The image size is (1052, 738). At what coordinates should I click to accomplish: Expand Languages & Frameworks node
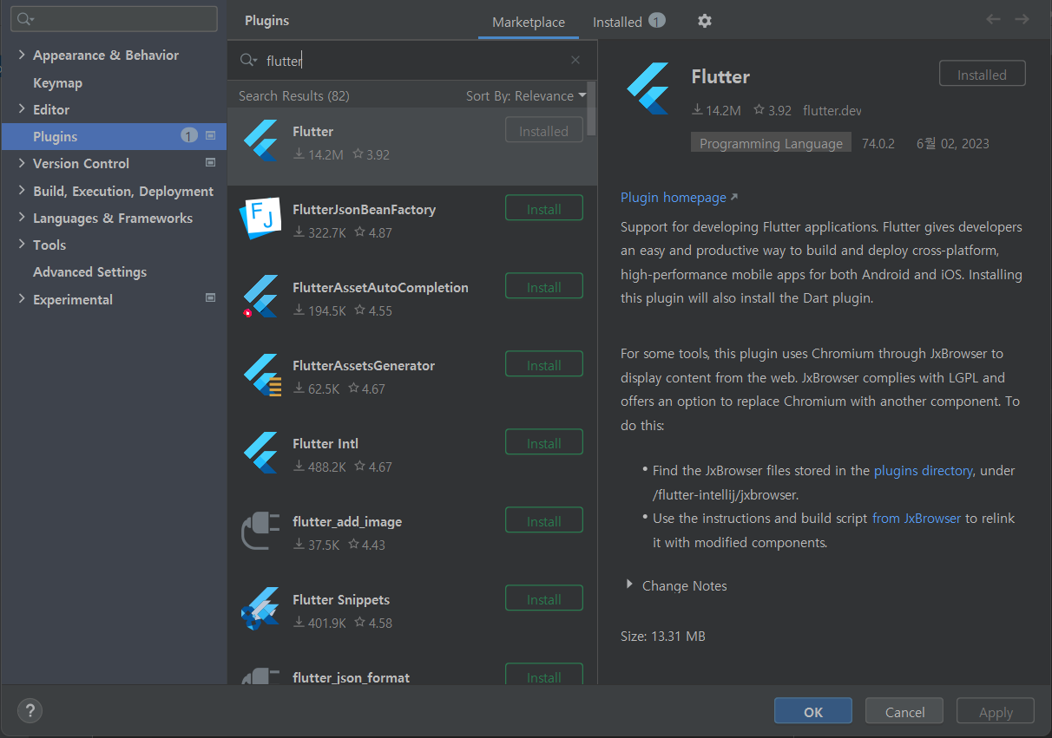point(22,218)
